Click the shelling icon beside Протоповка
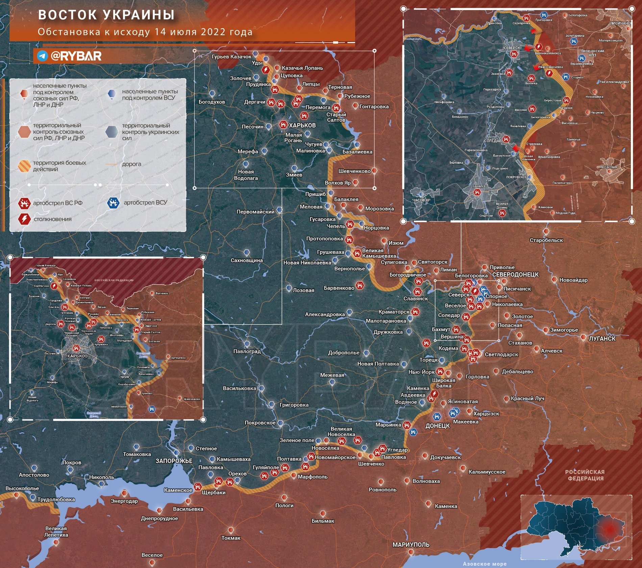The width and height of the screenshot is (642, 568). (x=349, y=240)
